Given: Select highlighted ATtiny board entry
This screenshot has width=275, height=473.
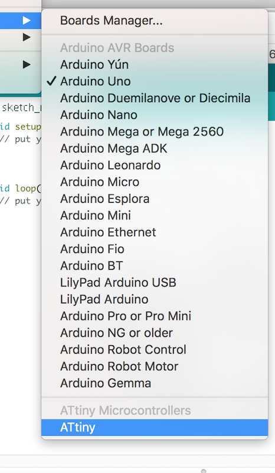Looking at the screenshot, I should click(x=155, y=427).
